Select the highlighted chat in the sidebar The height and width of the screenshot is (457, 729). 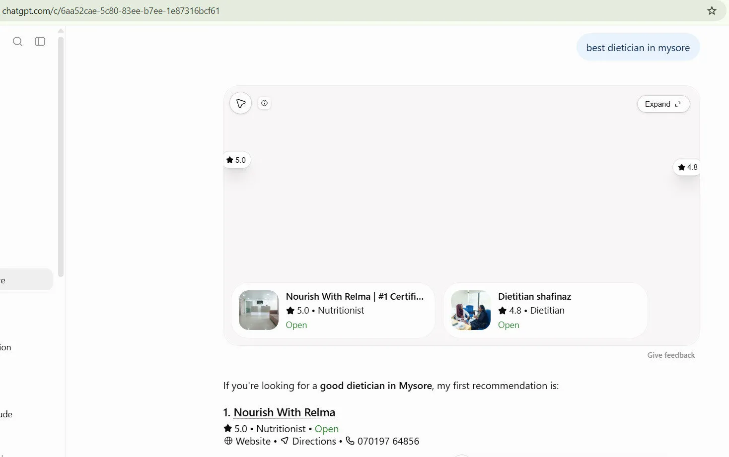[x=26, y=280]
